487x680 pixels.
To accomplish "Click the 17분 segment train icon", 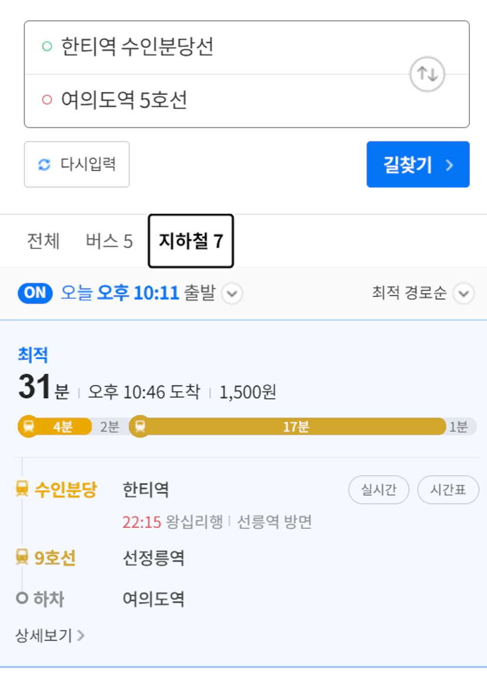I will pyautogui.click(x=140, y=426).
